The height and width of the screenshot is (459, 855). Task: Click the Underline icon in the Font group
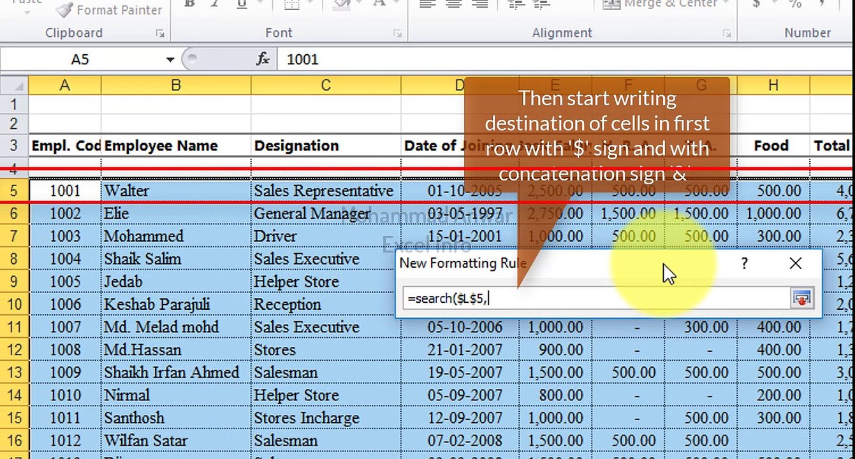242,4
